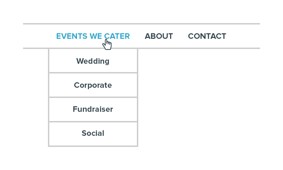Click the Fundraiser box above Social

click(x=93, y=109)
